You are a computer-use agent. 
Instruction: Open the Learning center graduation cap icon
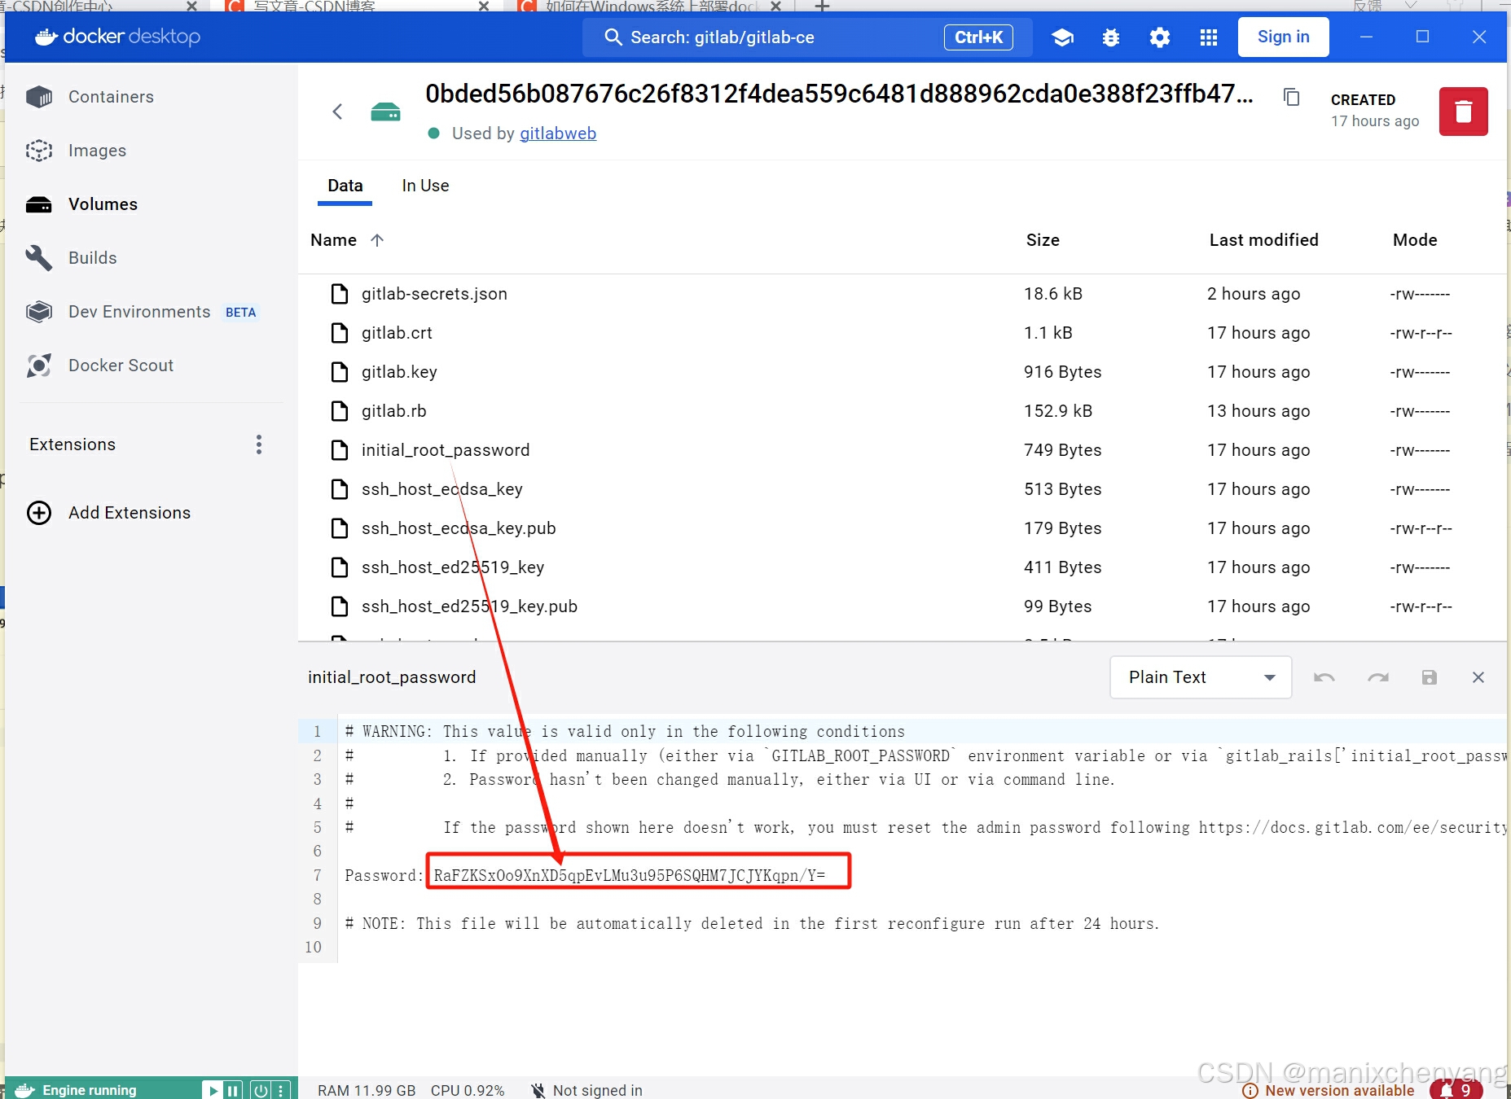pyautogui.click(x=1062, y=37)
